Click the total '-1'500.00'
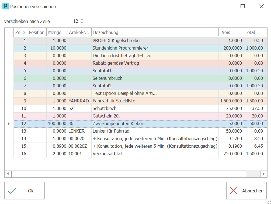The height and width of the screenshot is (204, 271). 253,101
